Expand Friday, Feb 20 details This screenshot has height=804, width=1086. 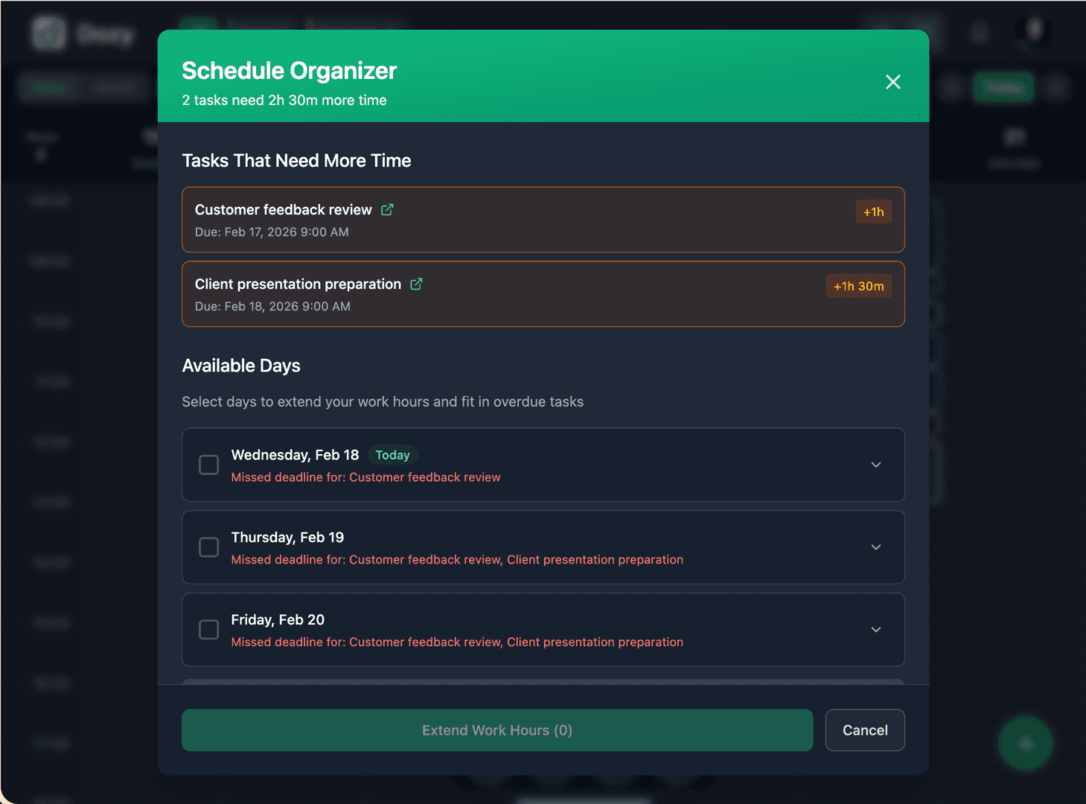(x=876, y=629)
